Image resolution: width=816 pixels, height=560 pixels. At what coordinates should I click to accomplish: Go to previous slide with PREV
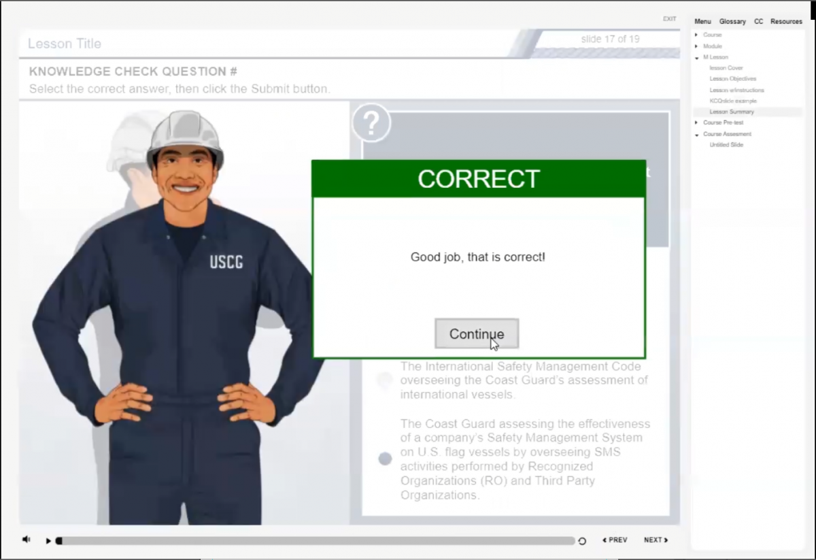click(x=615, y=540)
